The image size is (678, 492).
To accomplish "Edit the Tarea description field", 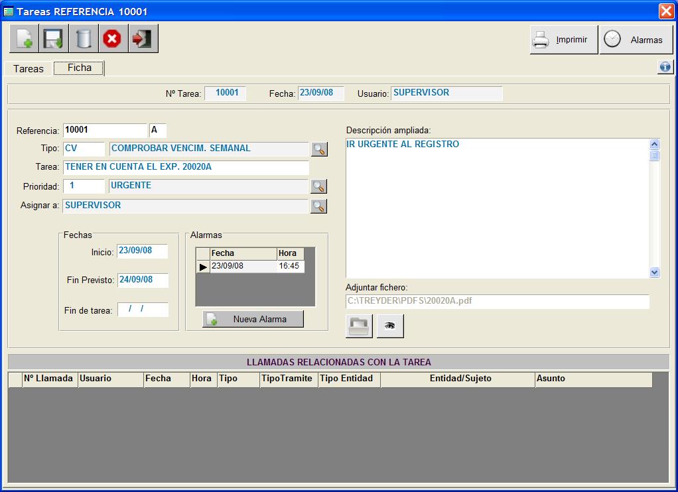I will pyautogui.click(x=186, y=167).
